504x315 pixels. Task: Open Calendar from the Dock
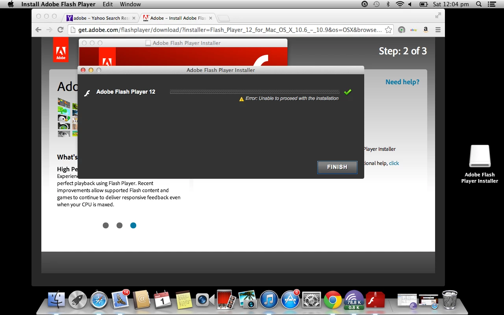click(x=162, y=300)
